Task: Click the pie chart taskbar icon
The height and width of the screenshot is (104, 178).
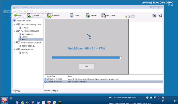Action: point(38,102)
